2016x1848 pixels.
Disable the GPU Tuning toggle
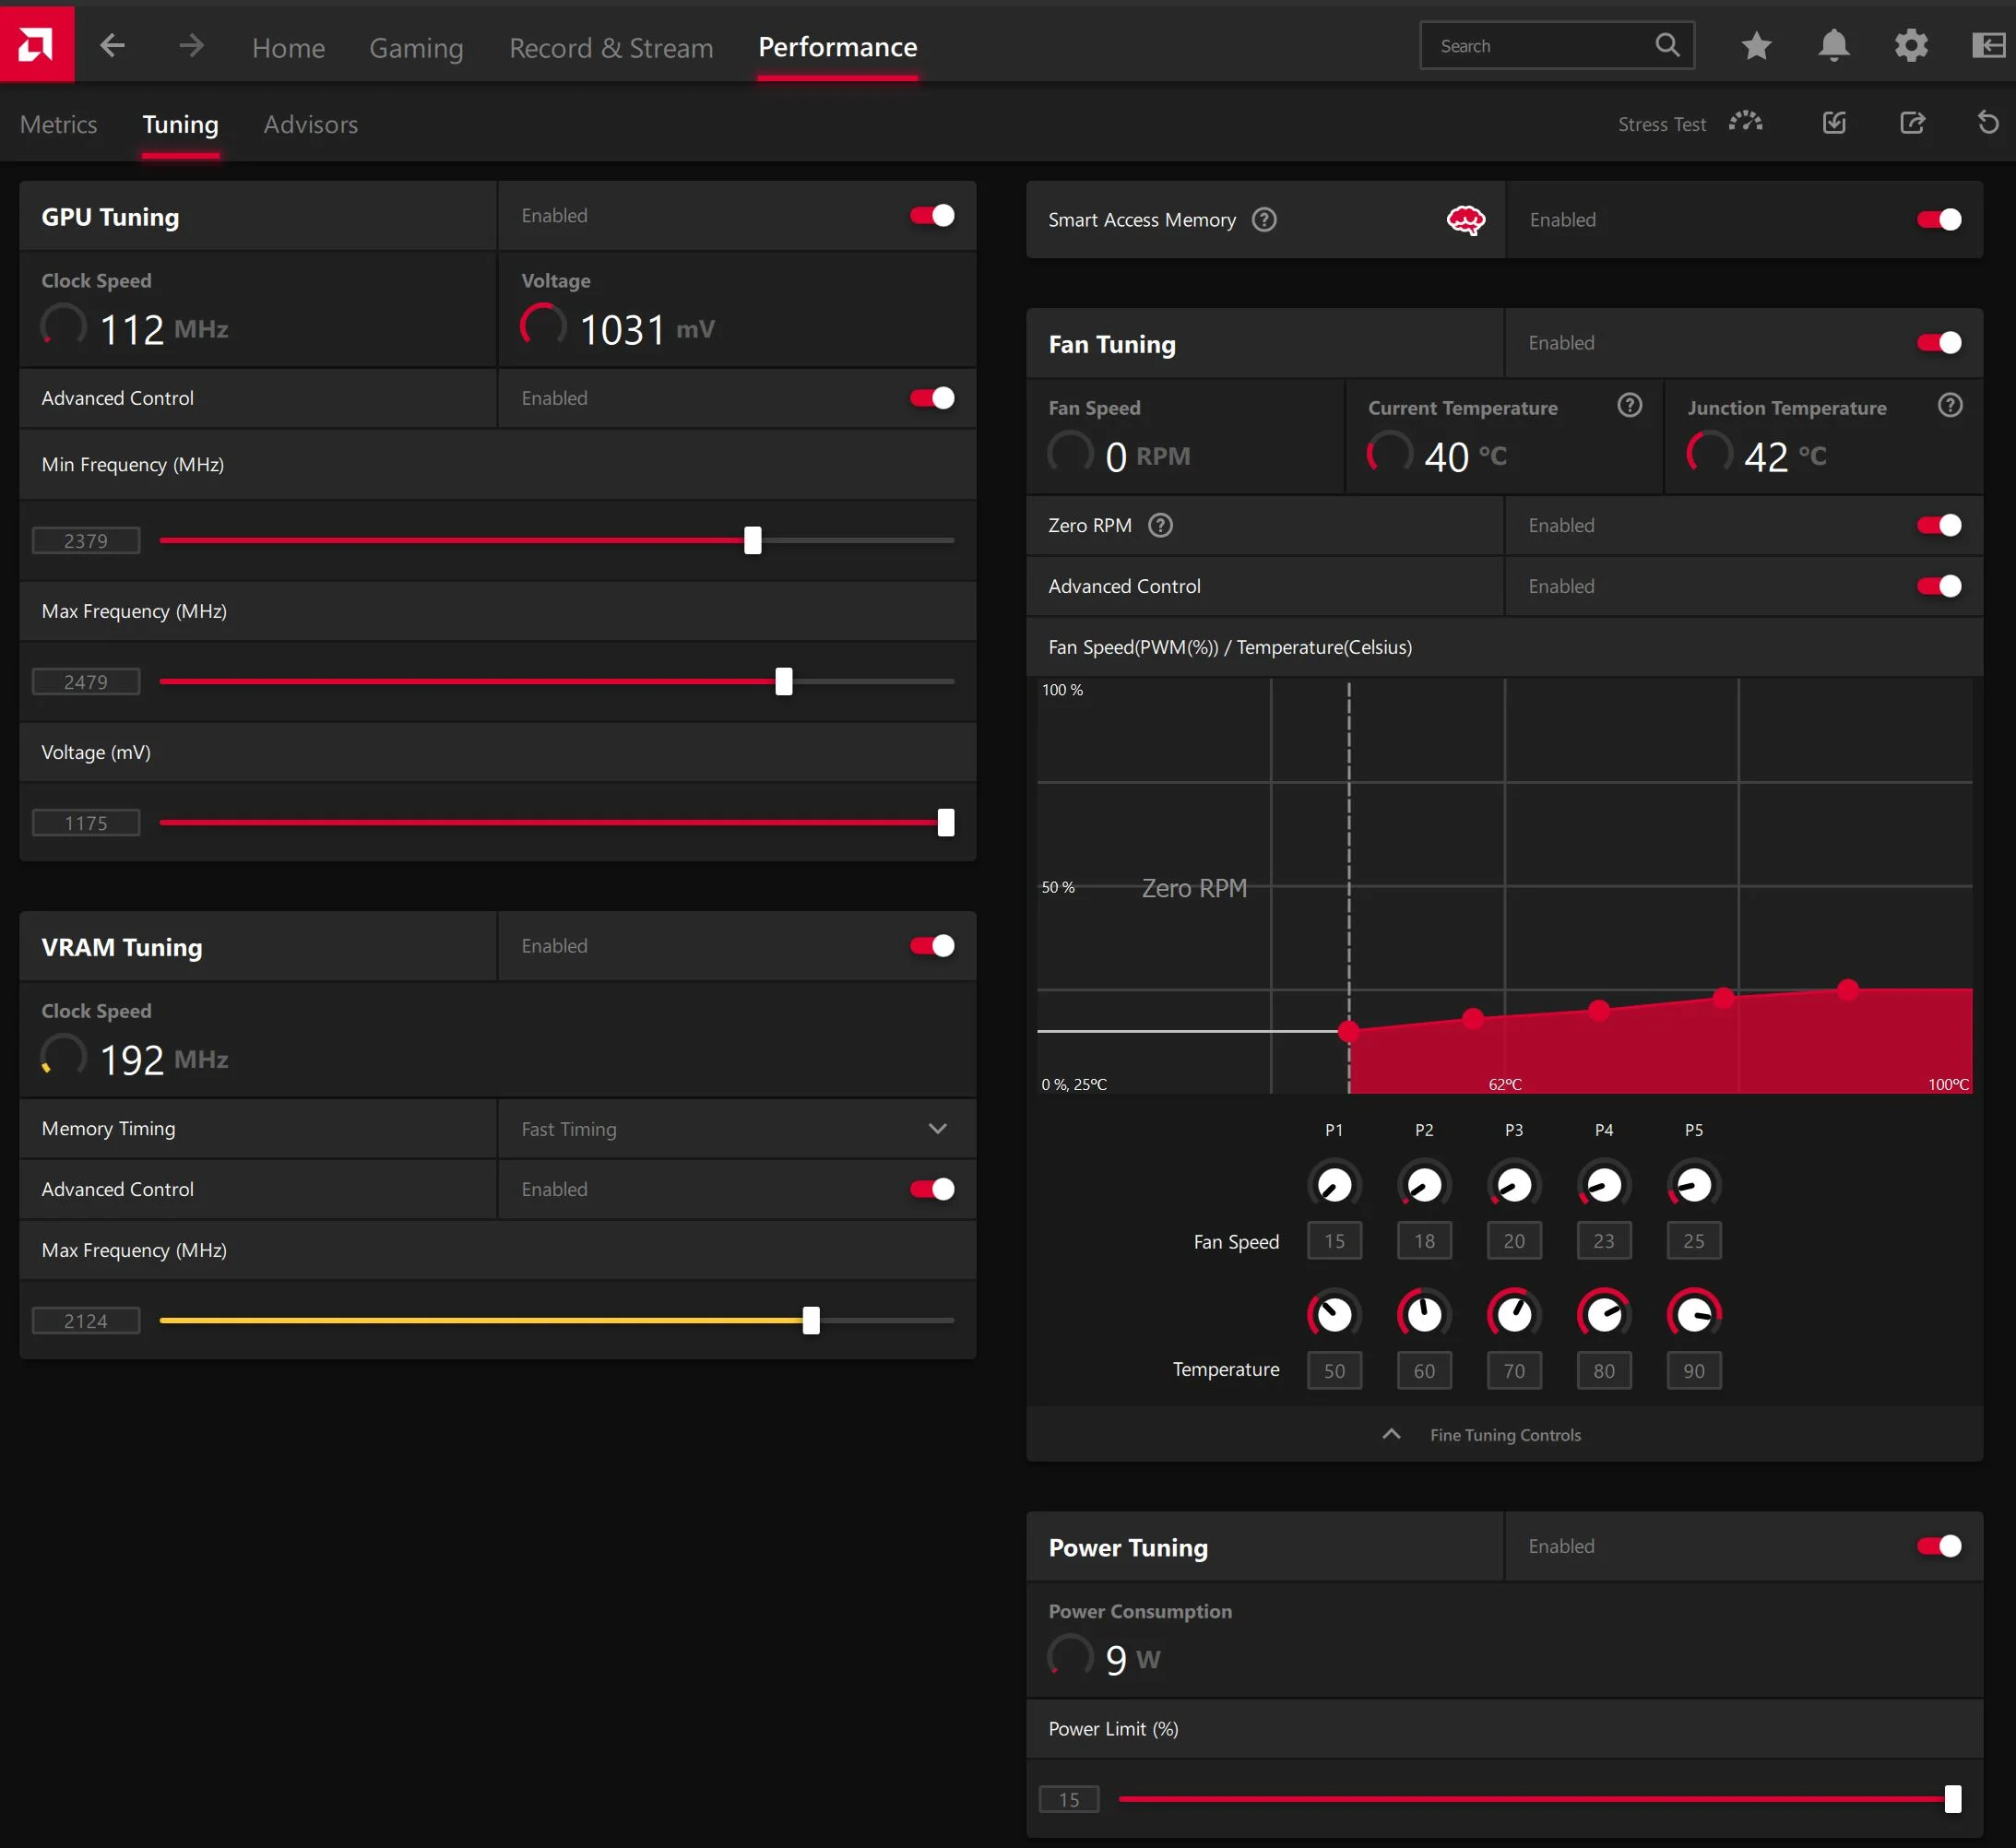click(x=932, y=215)
